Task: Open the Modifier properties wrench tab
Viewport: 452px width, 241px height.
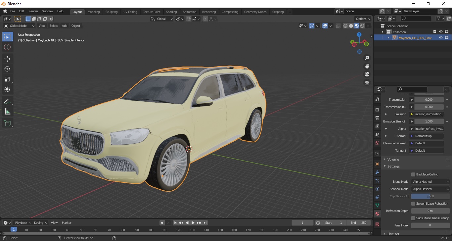Action: click(x=377, y=172)
